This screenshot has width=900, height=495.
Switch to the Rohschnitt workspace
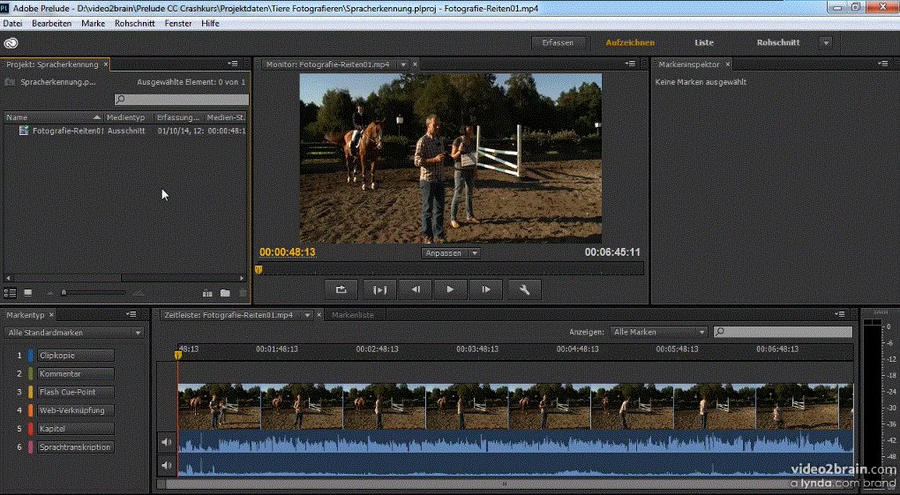coord(778,42)
